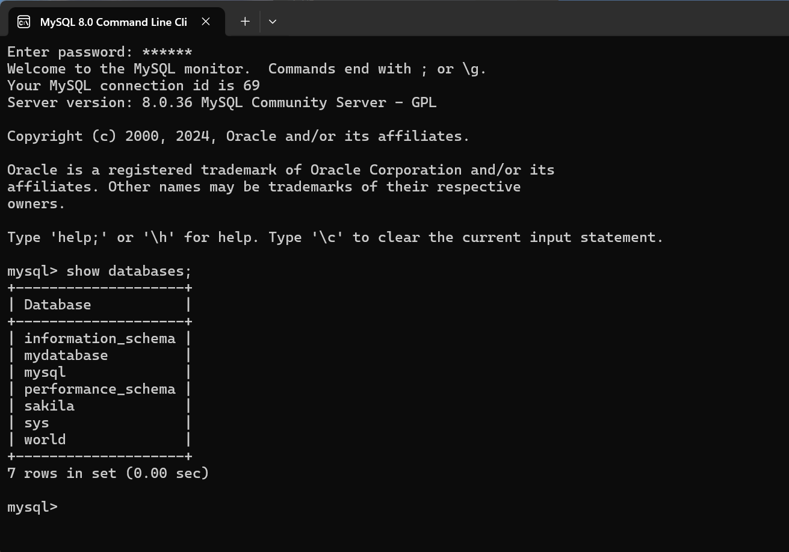789x552 pixels.
Task: Close the MySQL 8.0 Command Line tab
Action: (x=206, y=22)
